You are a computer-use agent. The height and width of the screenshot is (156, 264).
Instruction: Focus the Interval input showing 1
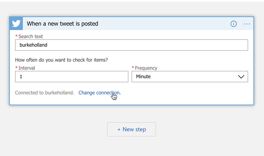[x=71, y=77]
